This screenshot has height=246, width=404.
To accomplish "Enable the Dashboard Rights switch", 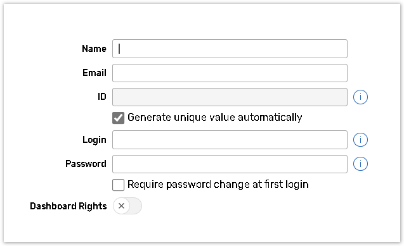I will [127, 206].
